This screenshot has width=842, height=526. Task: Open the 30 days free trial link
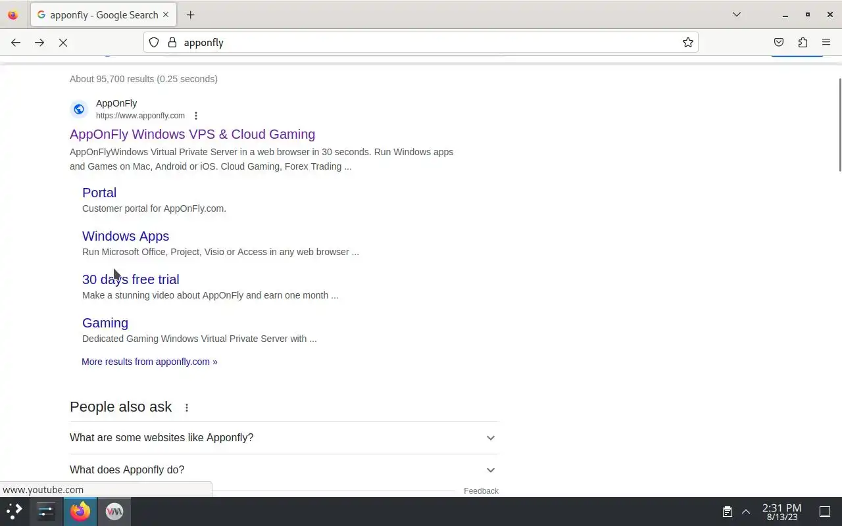pos(131,279)
